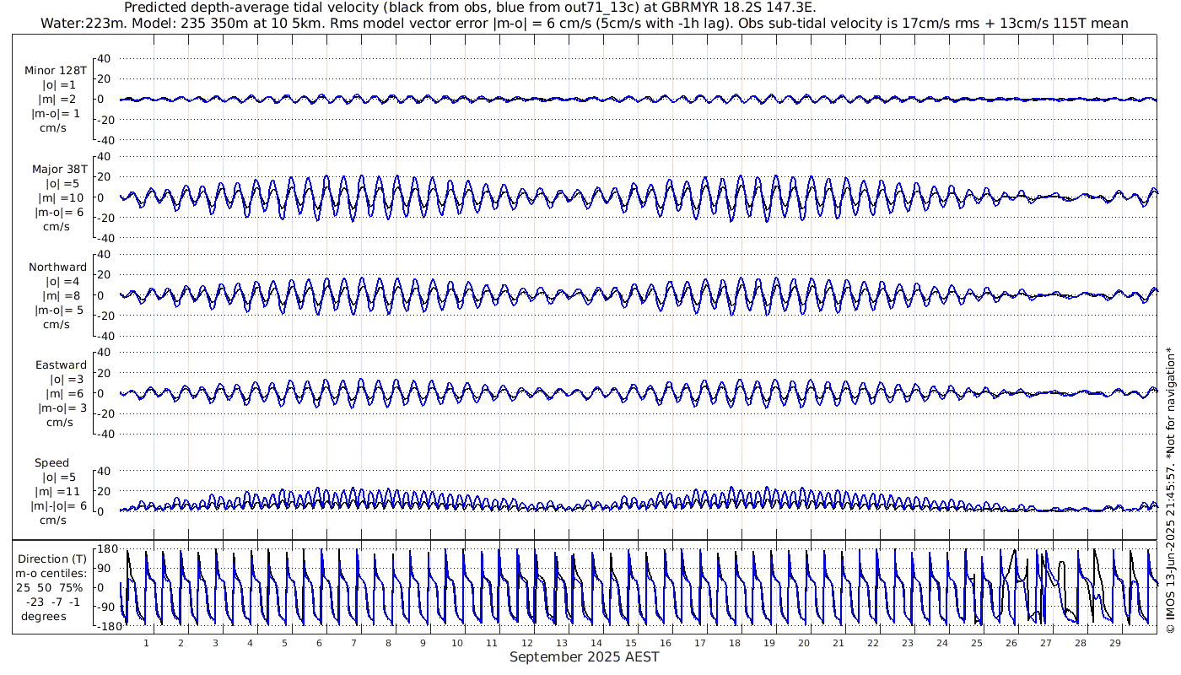Click the '|m|-|o|= 6' value in Speed panel
Viewport: 1181px width, 675px height.
(x=59, y=505)
